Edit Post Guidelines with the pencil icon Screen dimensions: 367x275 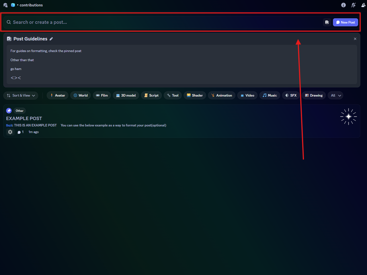coord(51,39)
